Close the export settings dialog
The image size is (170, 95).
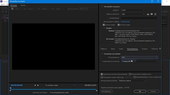tap(158, 1)
